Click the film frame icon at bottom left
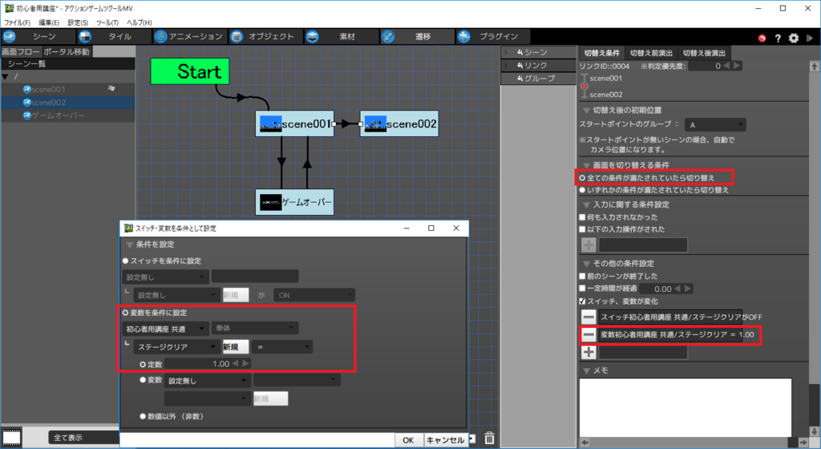This screenshot has width=821, height=449. point(11,438)
